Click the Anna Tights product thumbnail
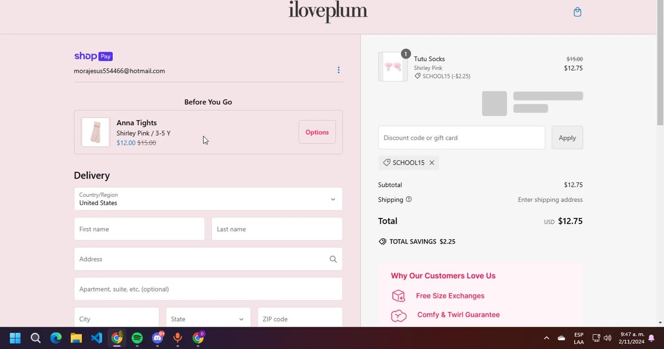Image resolution: width=664 pixels, height=349 pixels. [x=96, y=132]
